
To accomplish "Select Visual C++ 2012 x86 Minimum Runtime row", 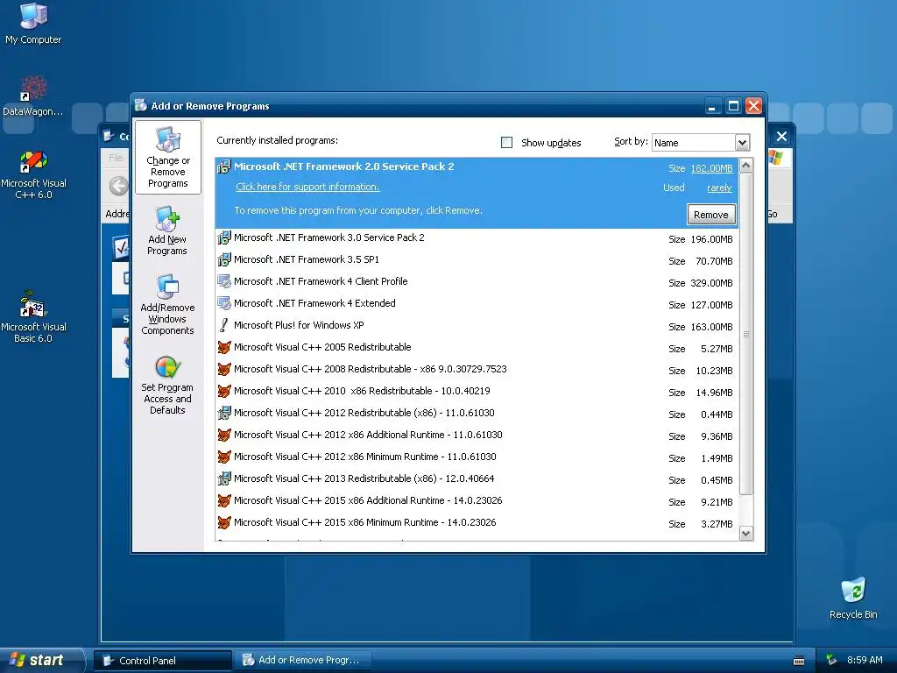I will tap(477, 457).
